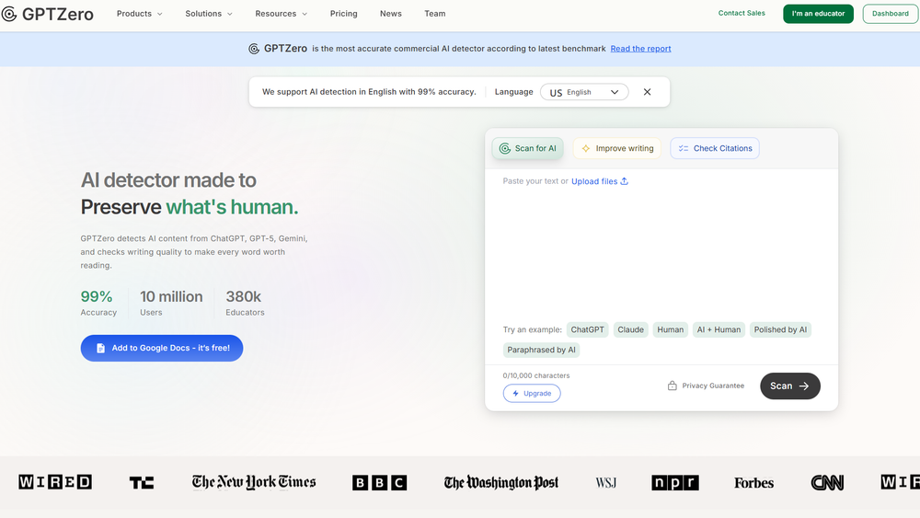The image size is (920, 518).
Task: Click the Contact Sales link
Action: (741, 13)
